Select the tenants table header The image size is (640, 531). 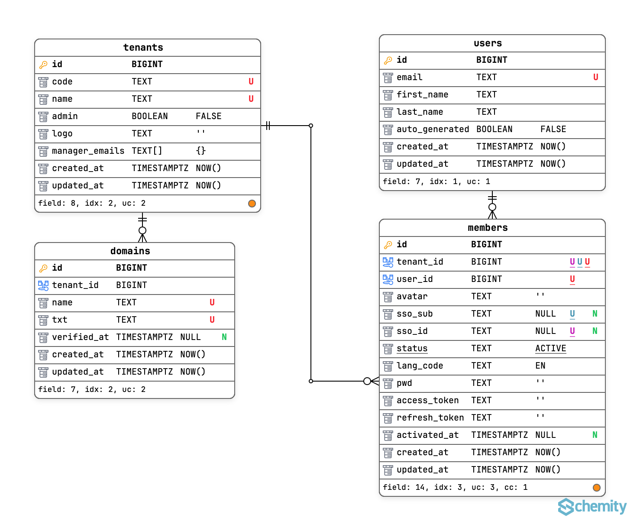148,48
